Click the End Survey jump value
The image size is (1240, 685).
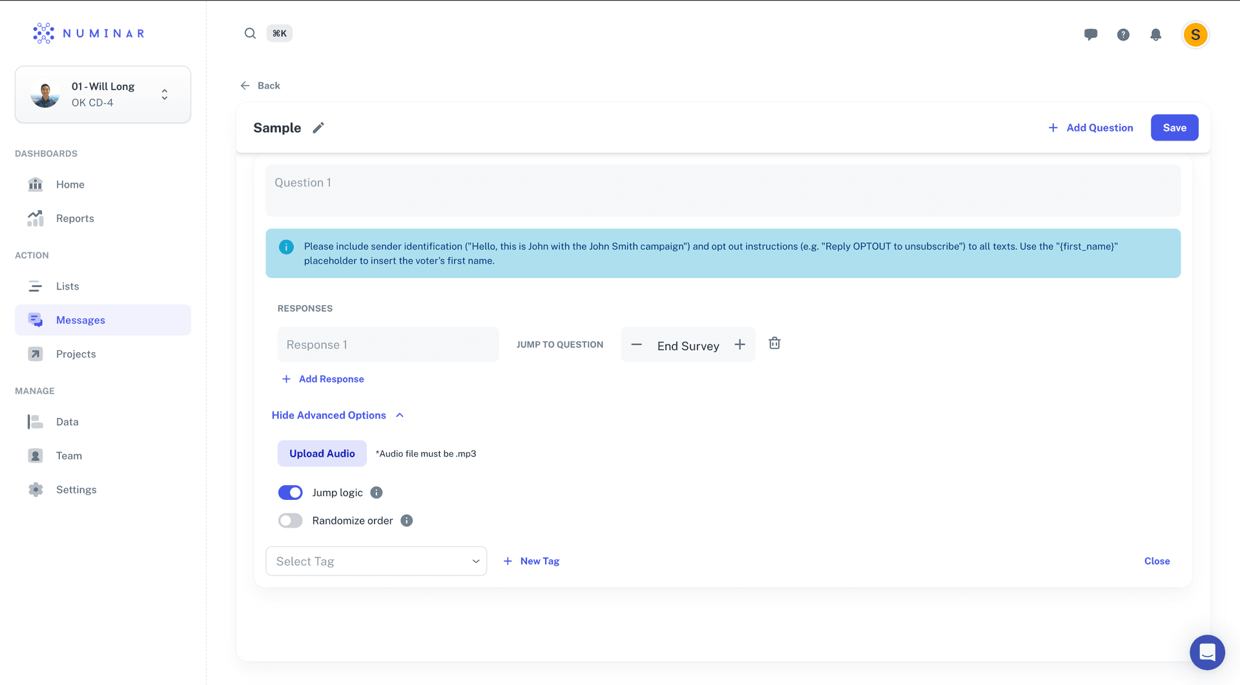688,346
